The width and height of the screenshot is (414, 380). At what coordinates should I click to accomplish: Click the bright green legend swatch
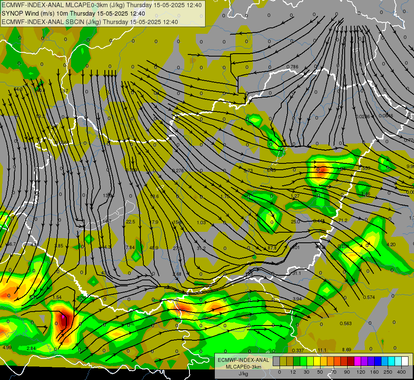(x=303, y=361)
